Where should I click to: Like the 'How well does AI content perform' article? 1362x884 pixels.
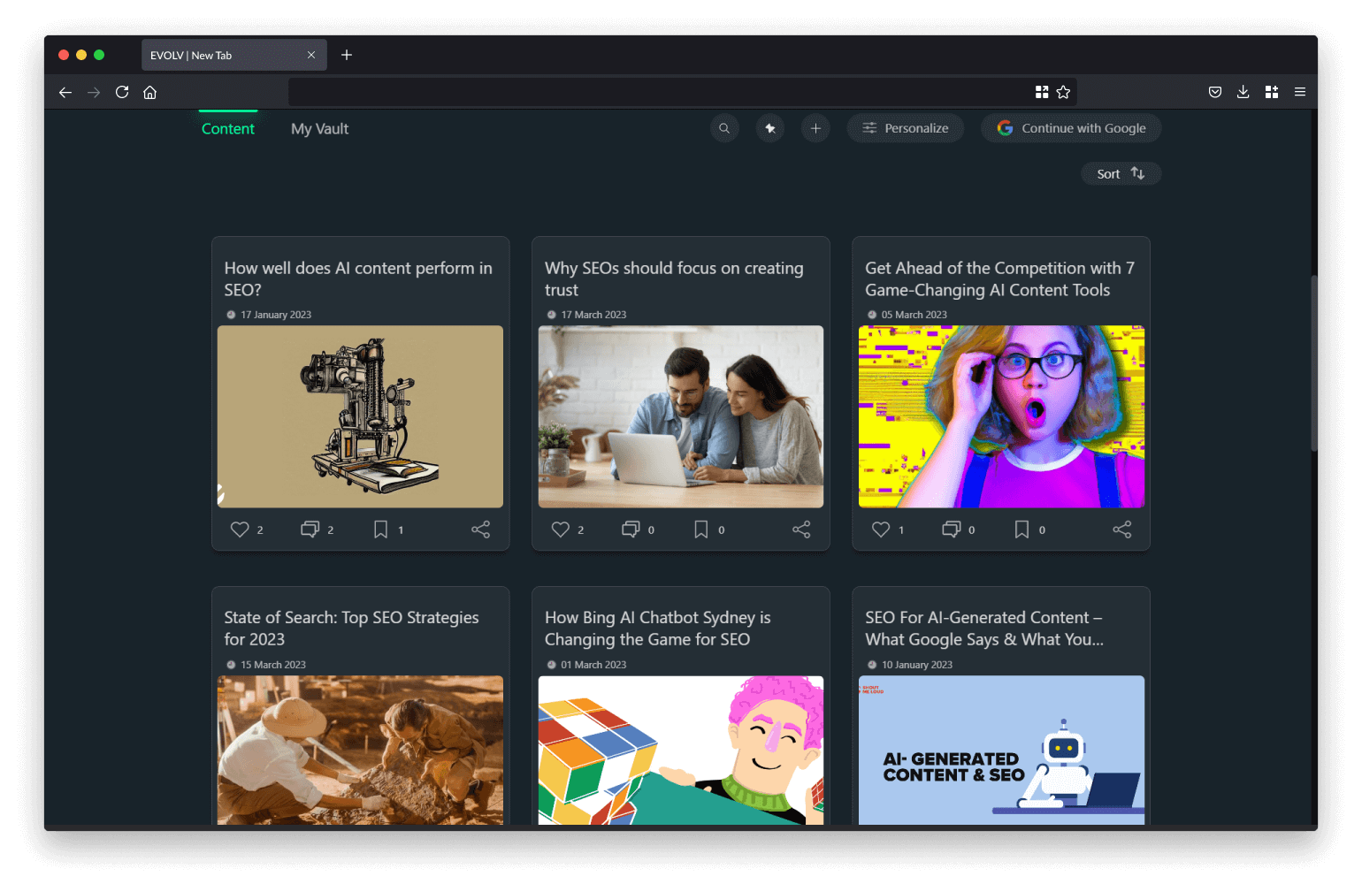click(x=240, y=530)
